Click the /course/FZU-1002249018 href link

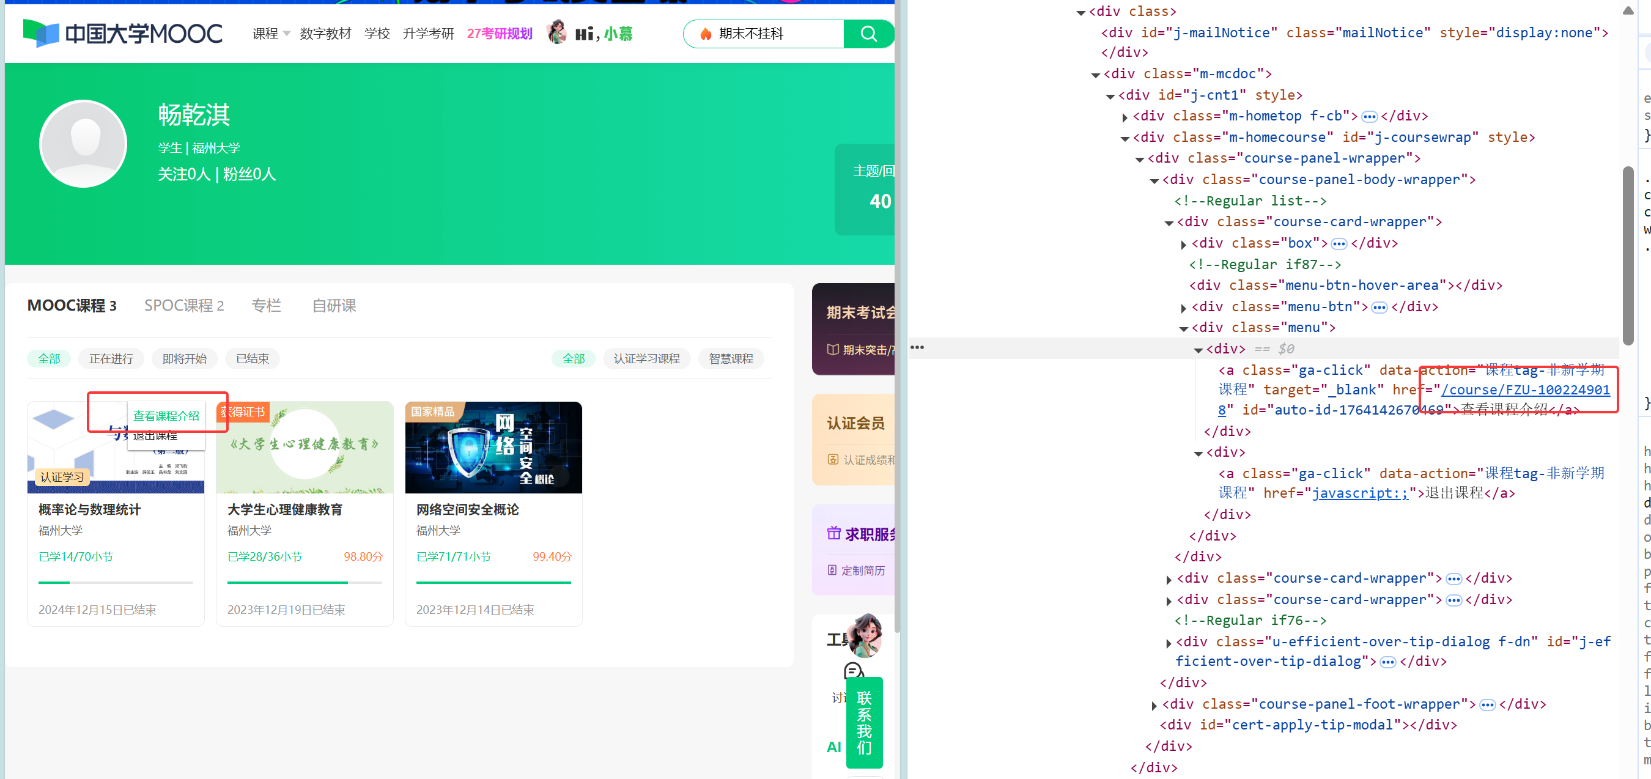(1525, 390)
